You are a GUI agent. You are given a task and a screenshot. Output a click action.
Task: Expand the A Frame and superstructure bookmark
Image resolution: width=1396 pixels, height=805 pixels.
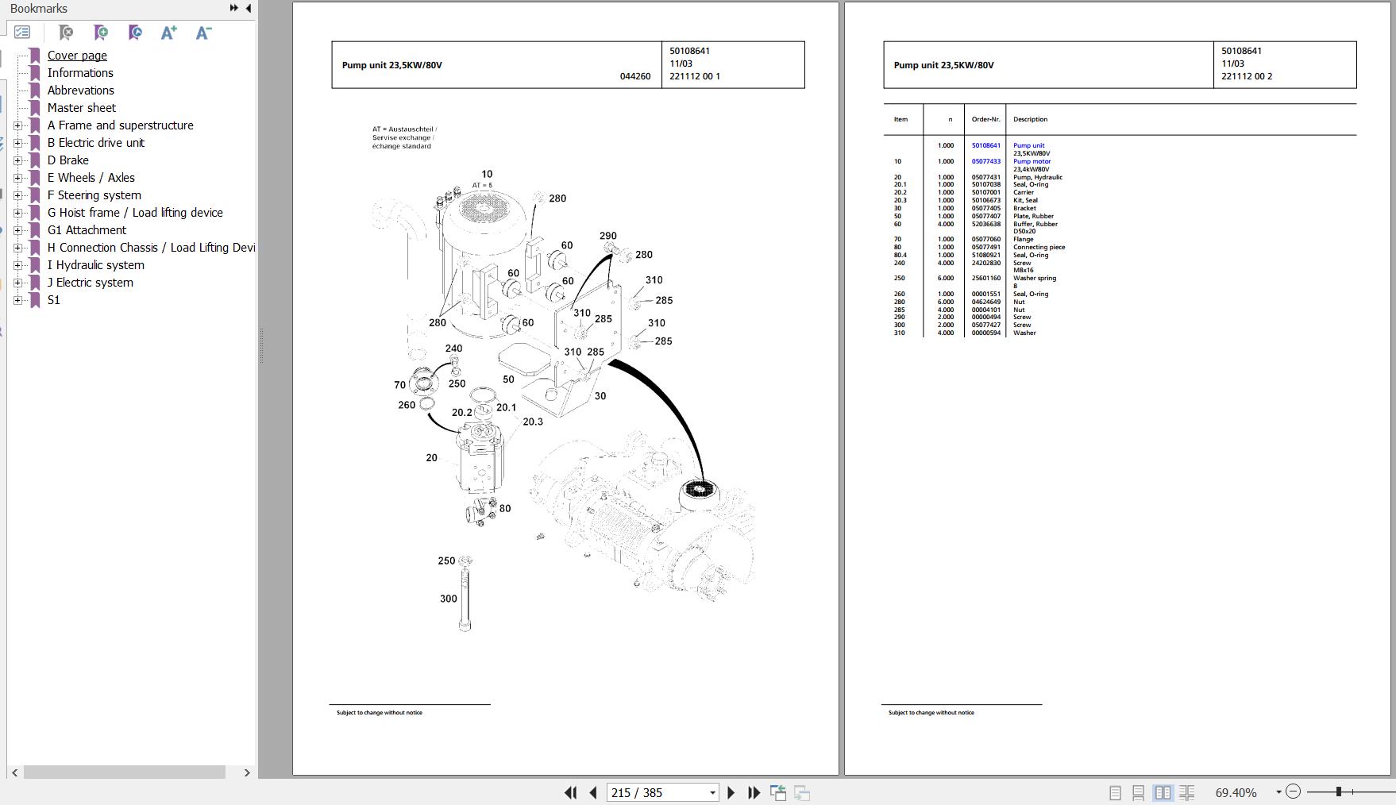(17, 125)
